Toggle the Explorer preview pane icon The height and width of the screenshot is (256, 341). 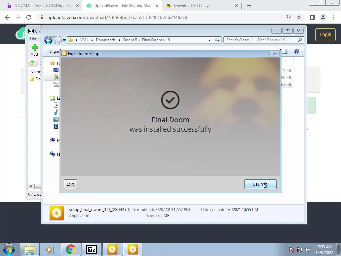pos(285,51)
